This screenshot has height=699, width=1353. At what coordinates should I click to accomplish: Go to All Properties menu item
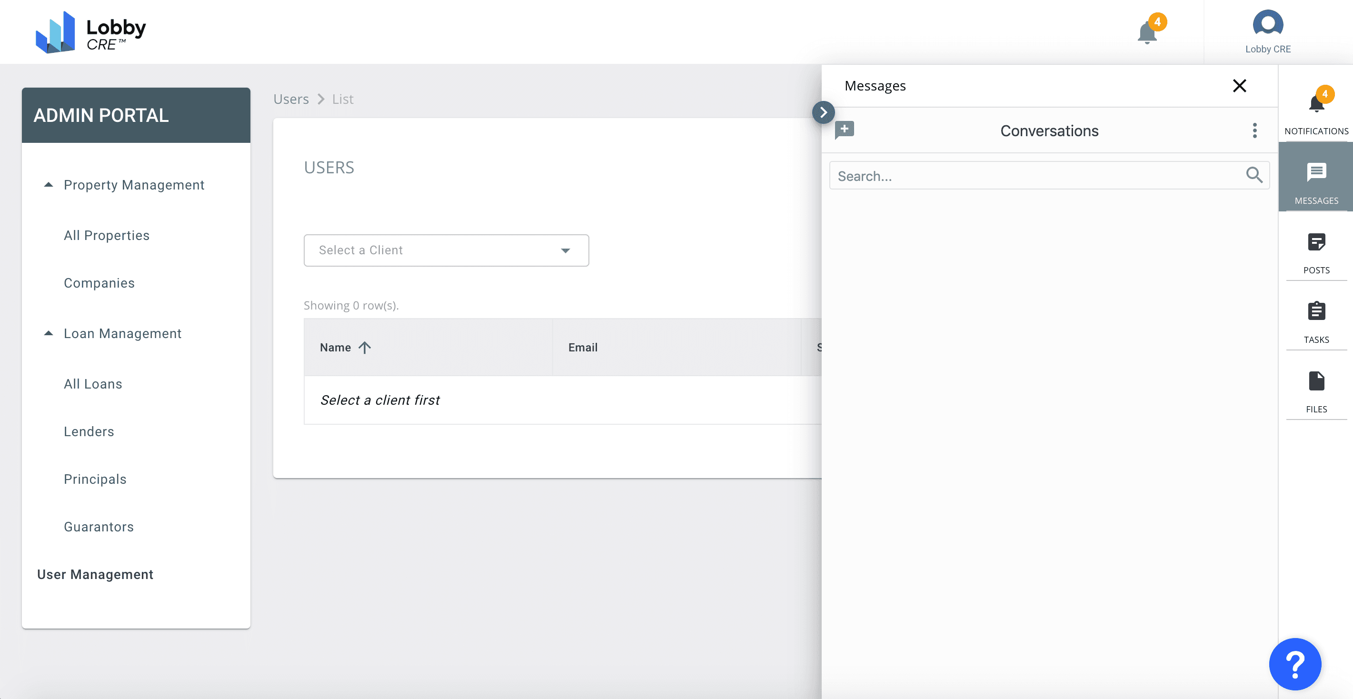tap(107, 235)
